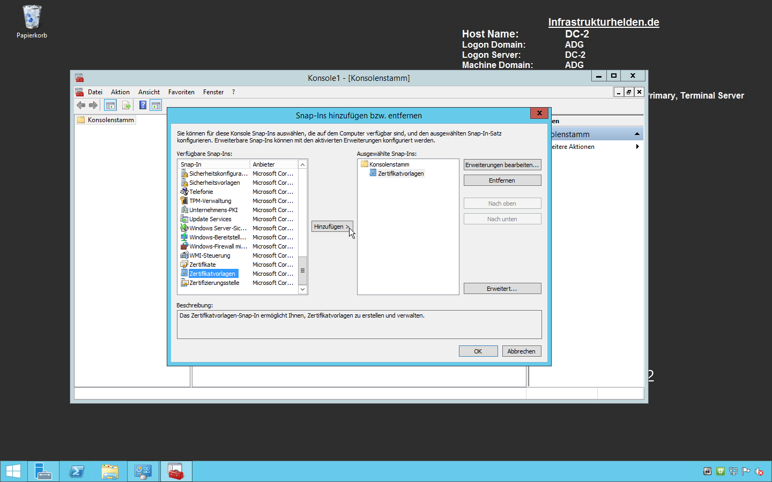Click the Erweitert... button
This screenshot has width=772, height=482.
click(x=502, y=289)
